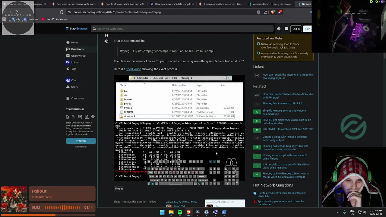Open 'FFmpeg fails to stream to FMS 4.5'
Viewport: 386px width, 217px height.
coord(282,103)
